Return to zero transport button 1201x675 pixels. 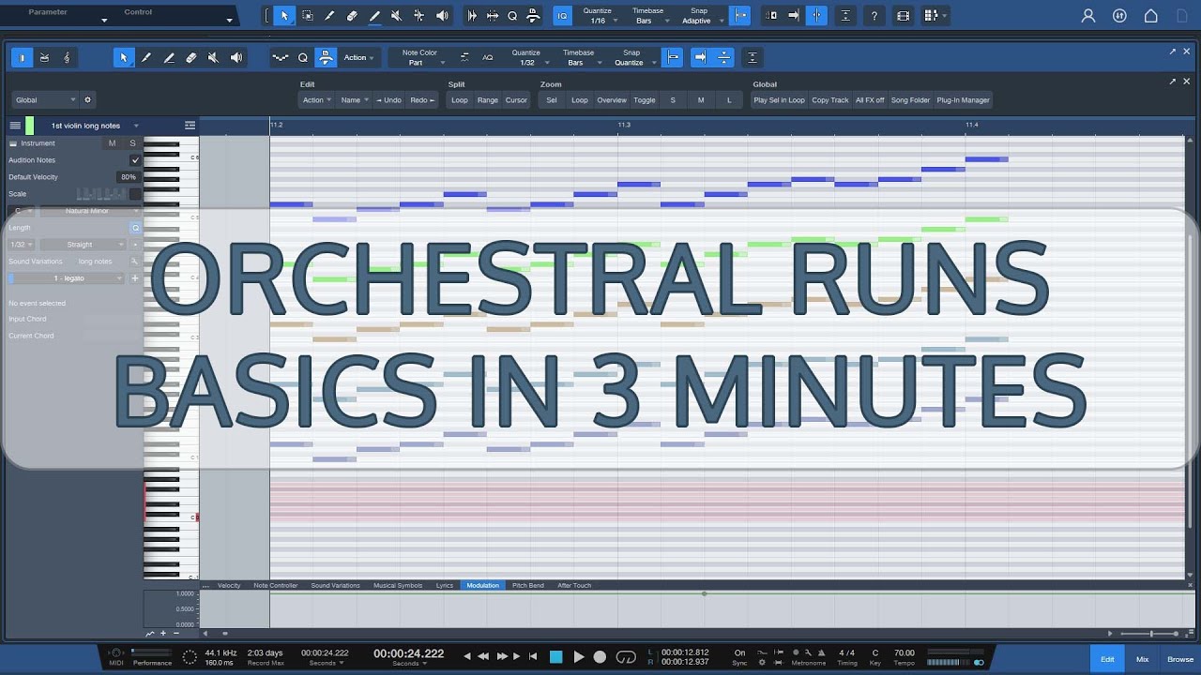[x=533, y=656]
